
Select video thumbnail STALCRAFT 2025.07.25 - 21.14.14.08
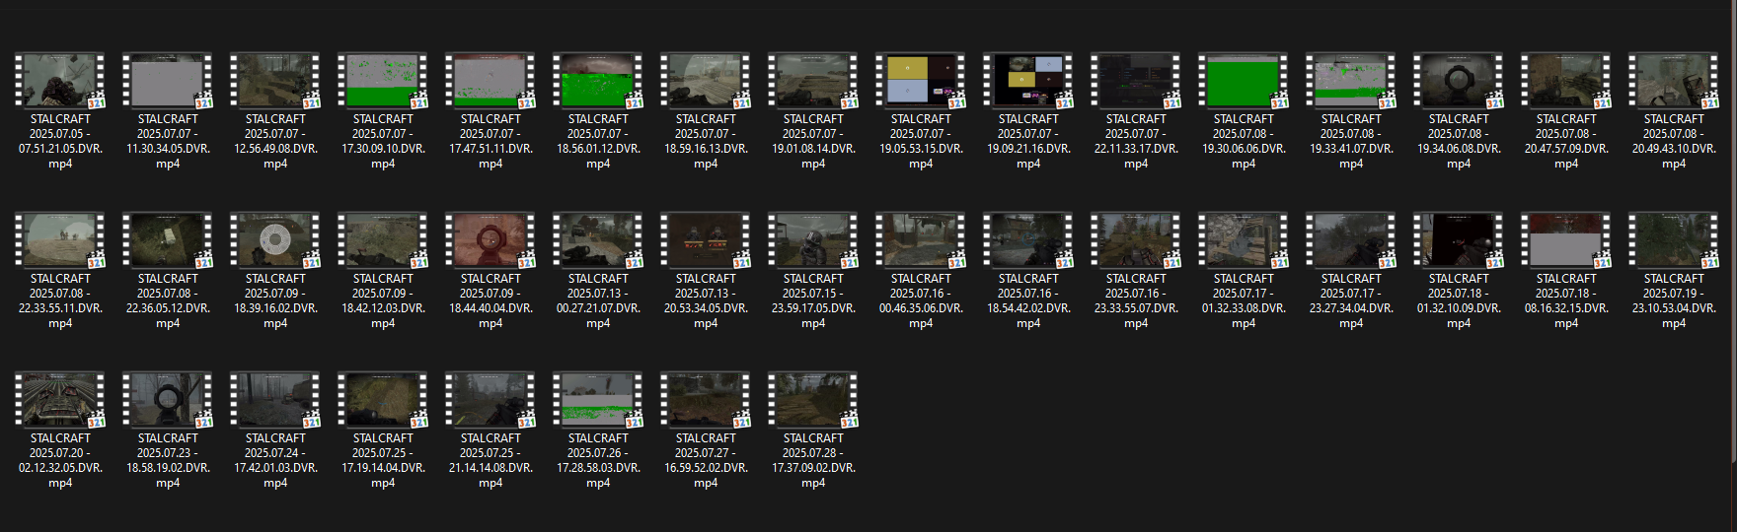(x=491, y=399)
